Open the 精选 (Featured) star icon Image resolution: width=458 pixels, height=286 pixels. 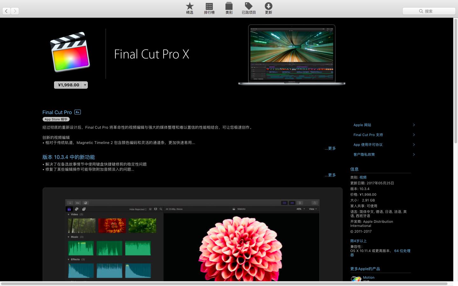tap(190, 6)
